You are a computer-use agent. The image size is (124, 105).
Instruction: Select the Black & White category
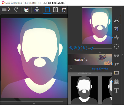coord(100,69)
